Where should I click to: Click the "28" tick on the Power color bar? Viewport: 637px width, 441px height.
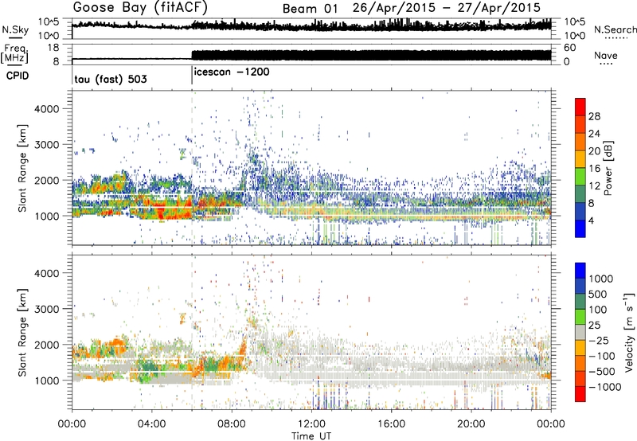point(594,116)
